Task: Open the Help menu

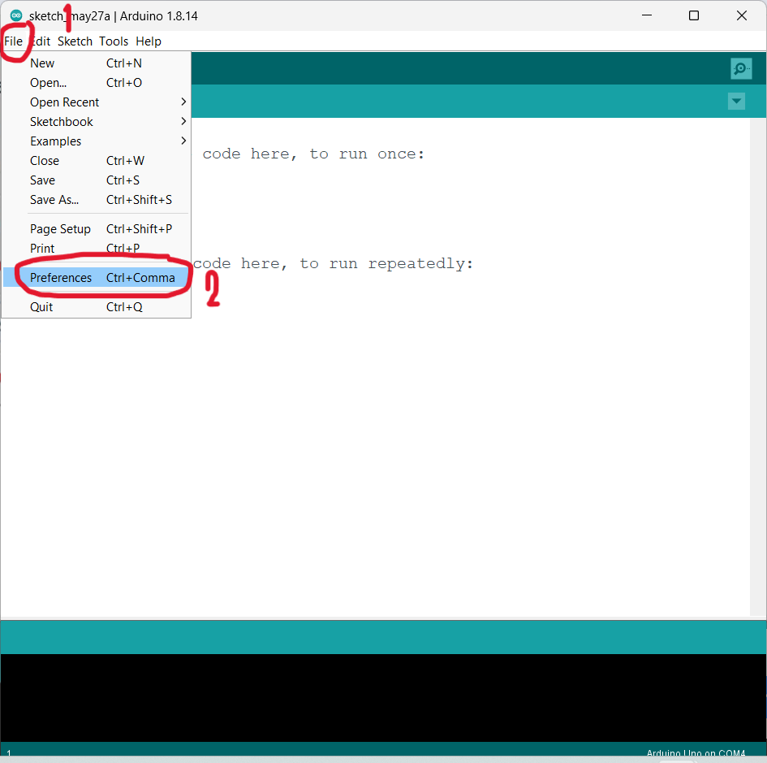Action: 149,41
